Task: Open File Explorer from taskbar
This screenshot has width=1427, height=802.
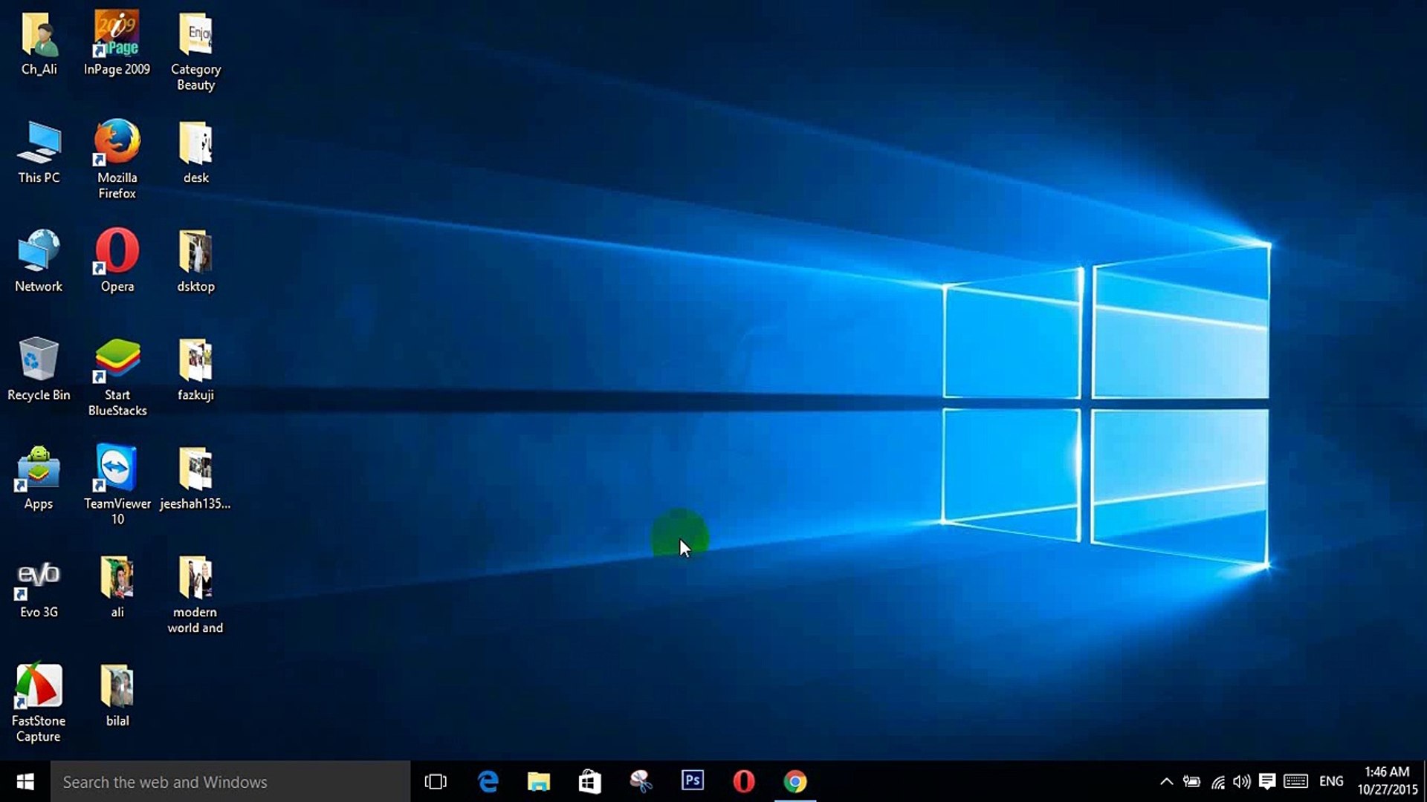Action: click(x=538, y=781)
